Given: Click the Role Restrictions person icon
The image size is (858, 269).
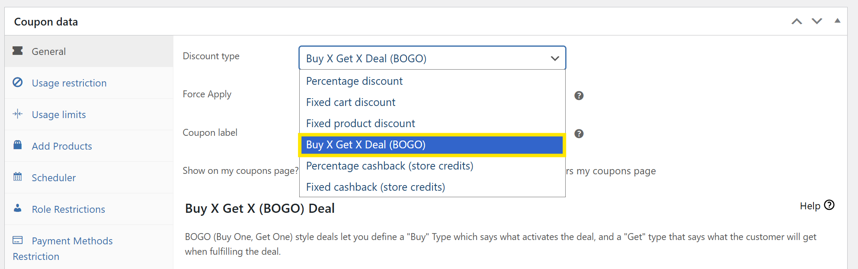Looking at the screenshot, I should [18, 208].
